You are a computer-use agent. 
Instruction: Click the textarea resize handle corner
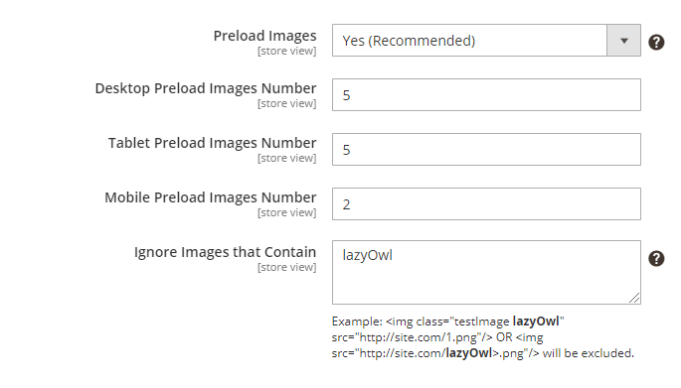[634, 298]
